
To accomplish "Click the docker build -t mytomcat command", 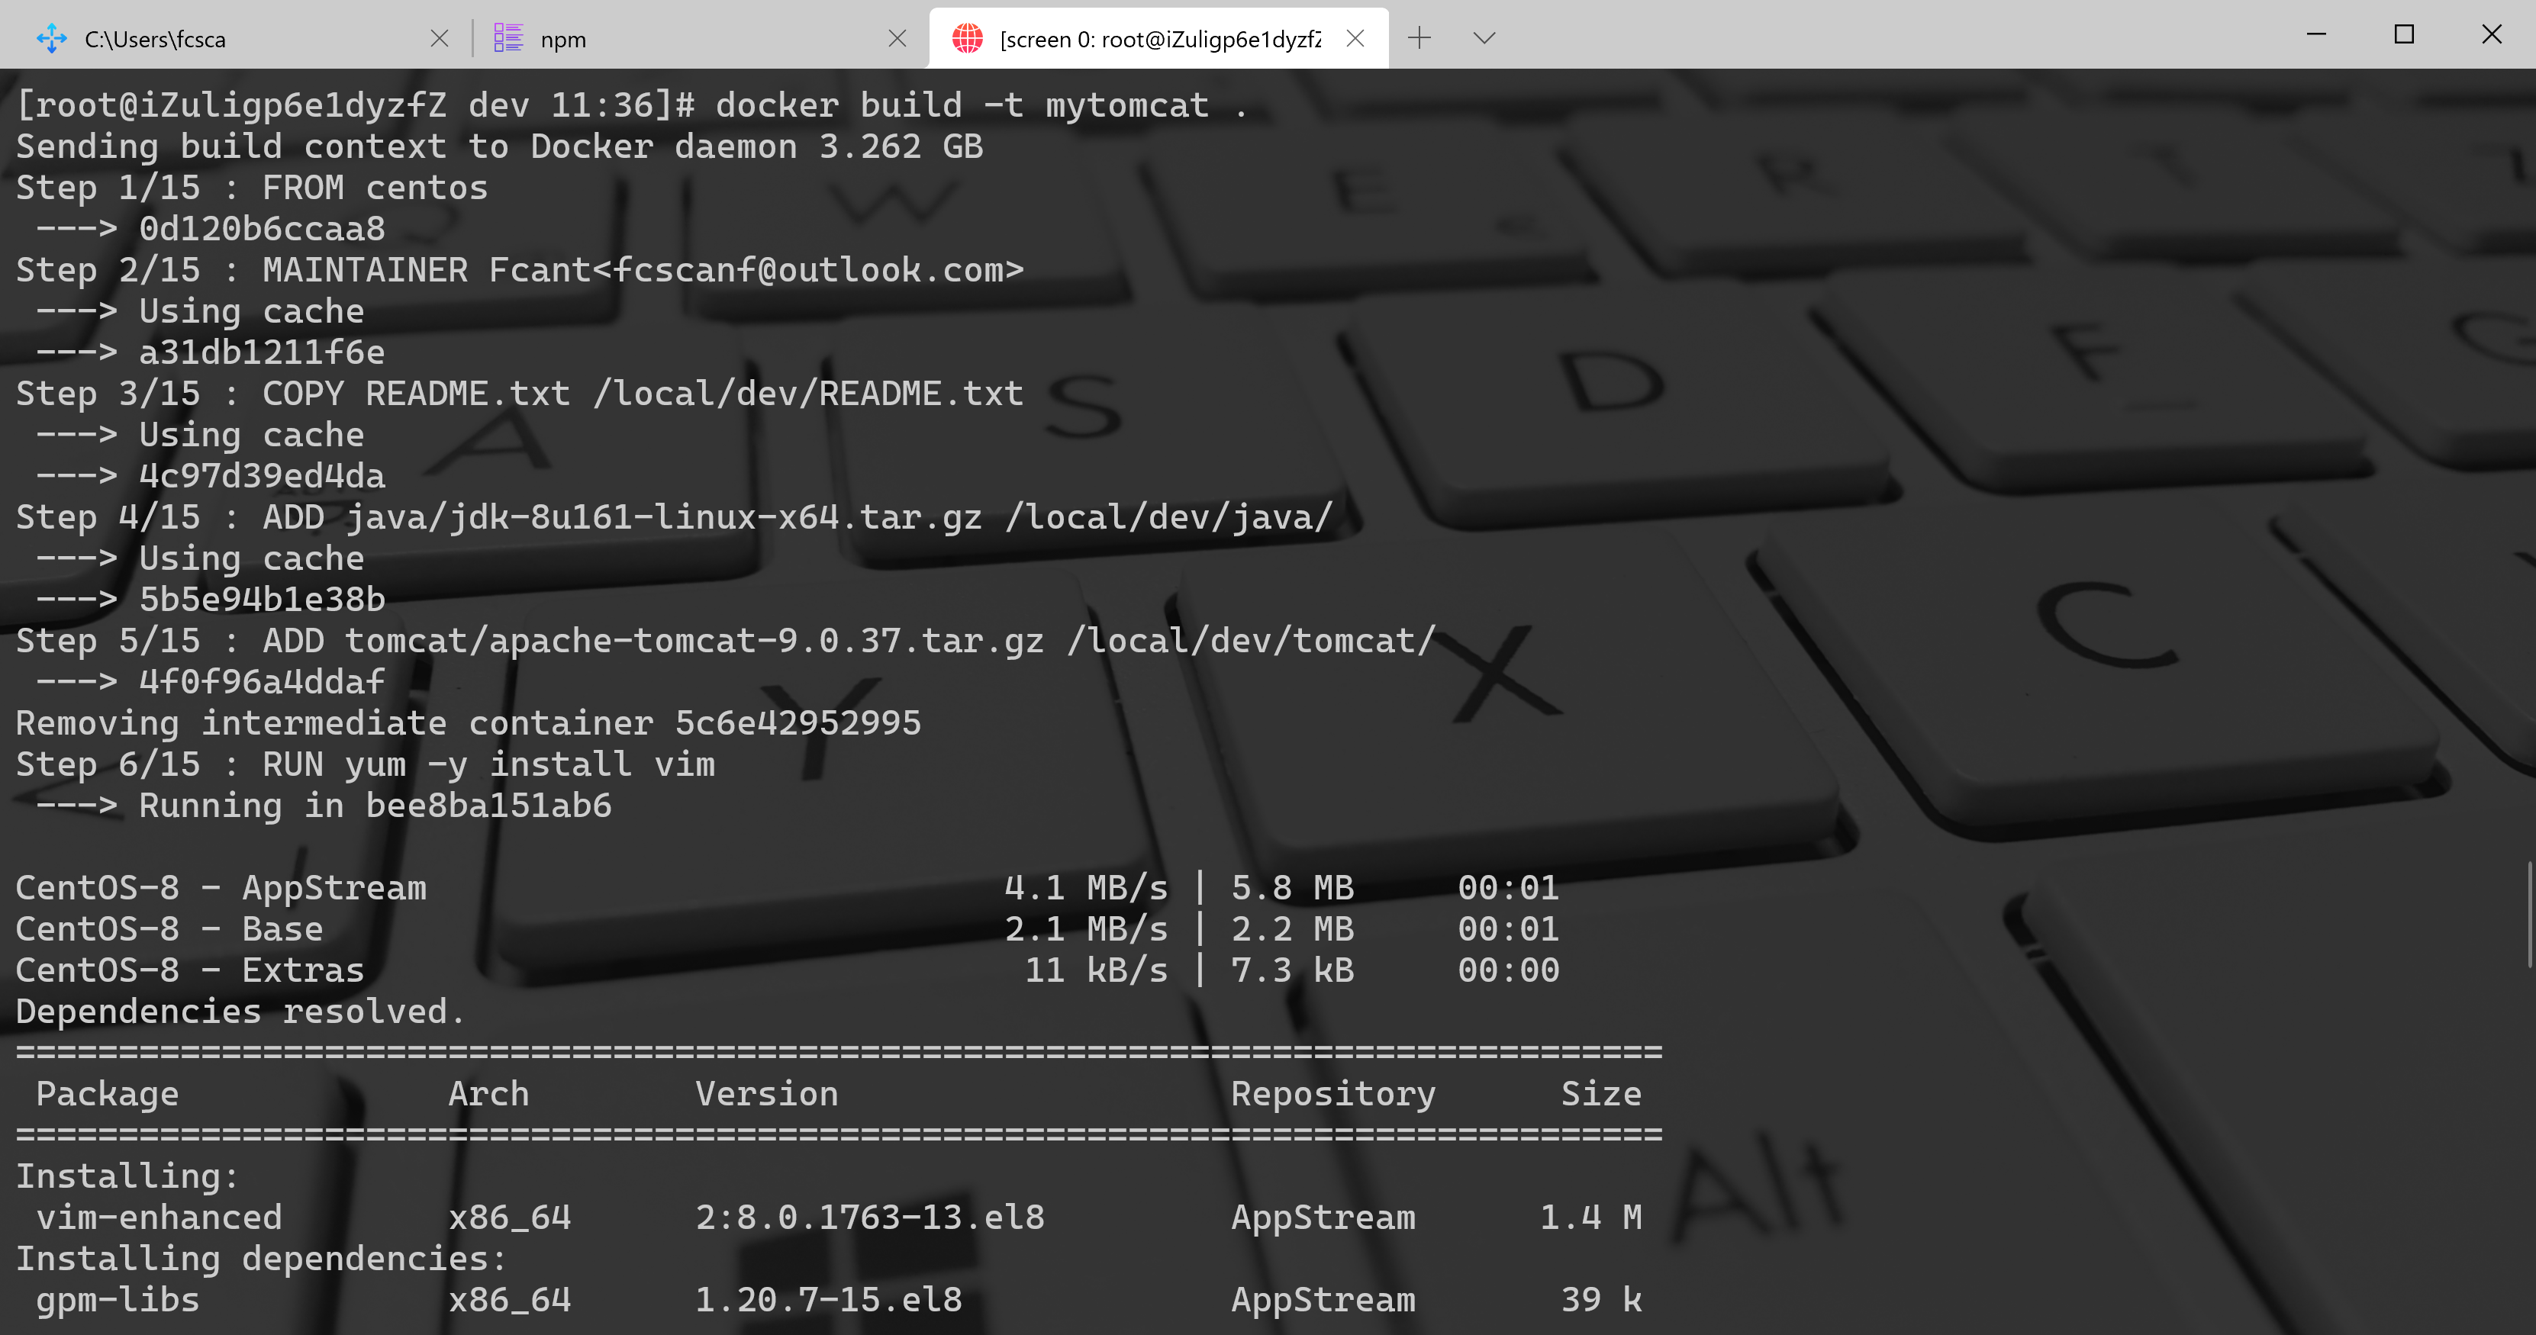I will [x=981, y=105].
